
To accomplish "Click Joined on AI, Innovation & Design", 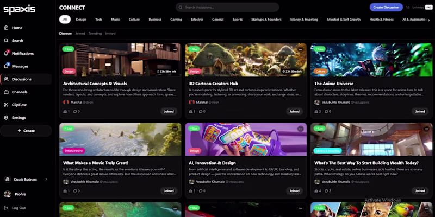I will point(294,191).
